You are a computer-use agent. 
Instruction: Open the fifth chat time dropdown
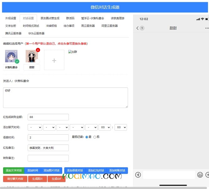pyautogui.click(x=91, y=127)
